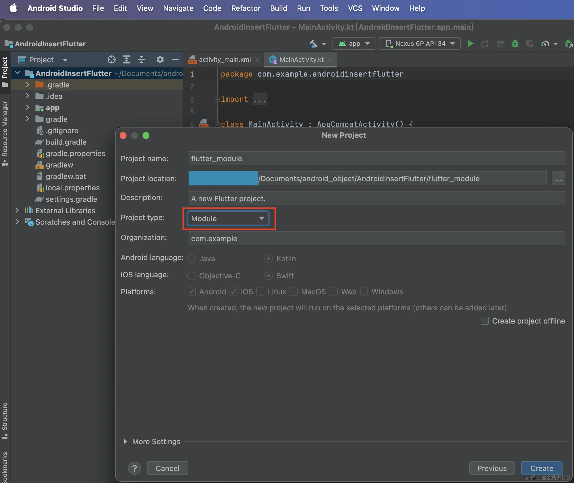574x483 pixels.
Task: Expand the More Settings section
Action: pos(125,441)
